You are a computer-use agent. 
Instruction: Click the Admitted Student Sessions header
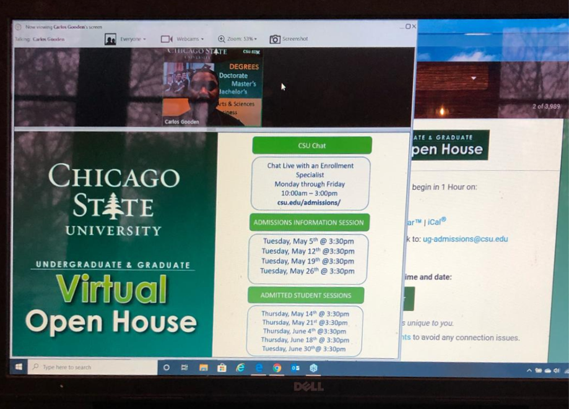306,295
